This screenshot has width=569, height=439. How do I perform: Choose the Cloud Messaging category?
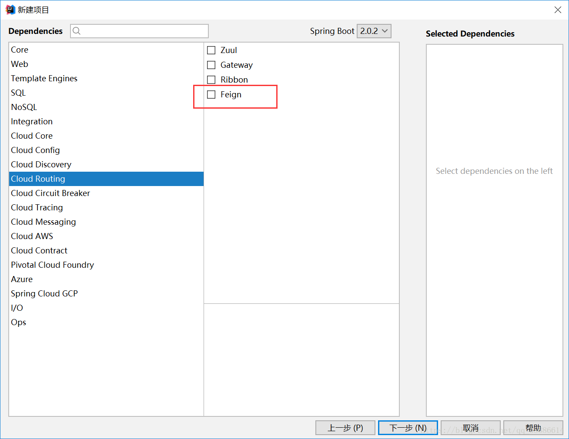[106, 222]
